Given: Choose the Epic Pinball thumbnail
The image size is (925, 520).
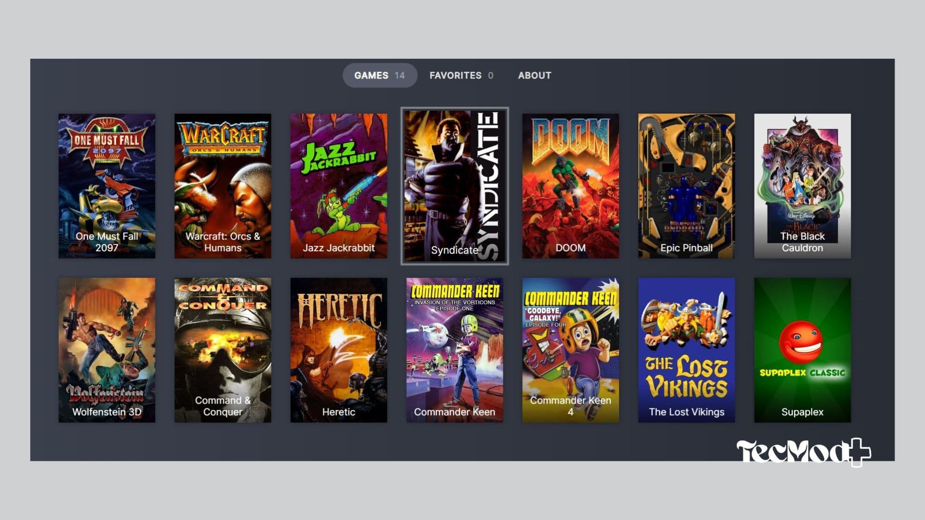Looking at the screenshot, I should point(687,185).
